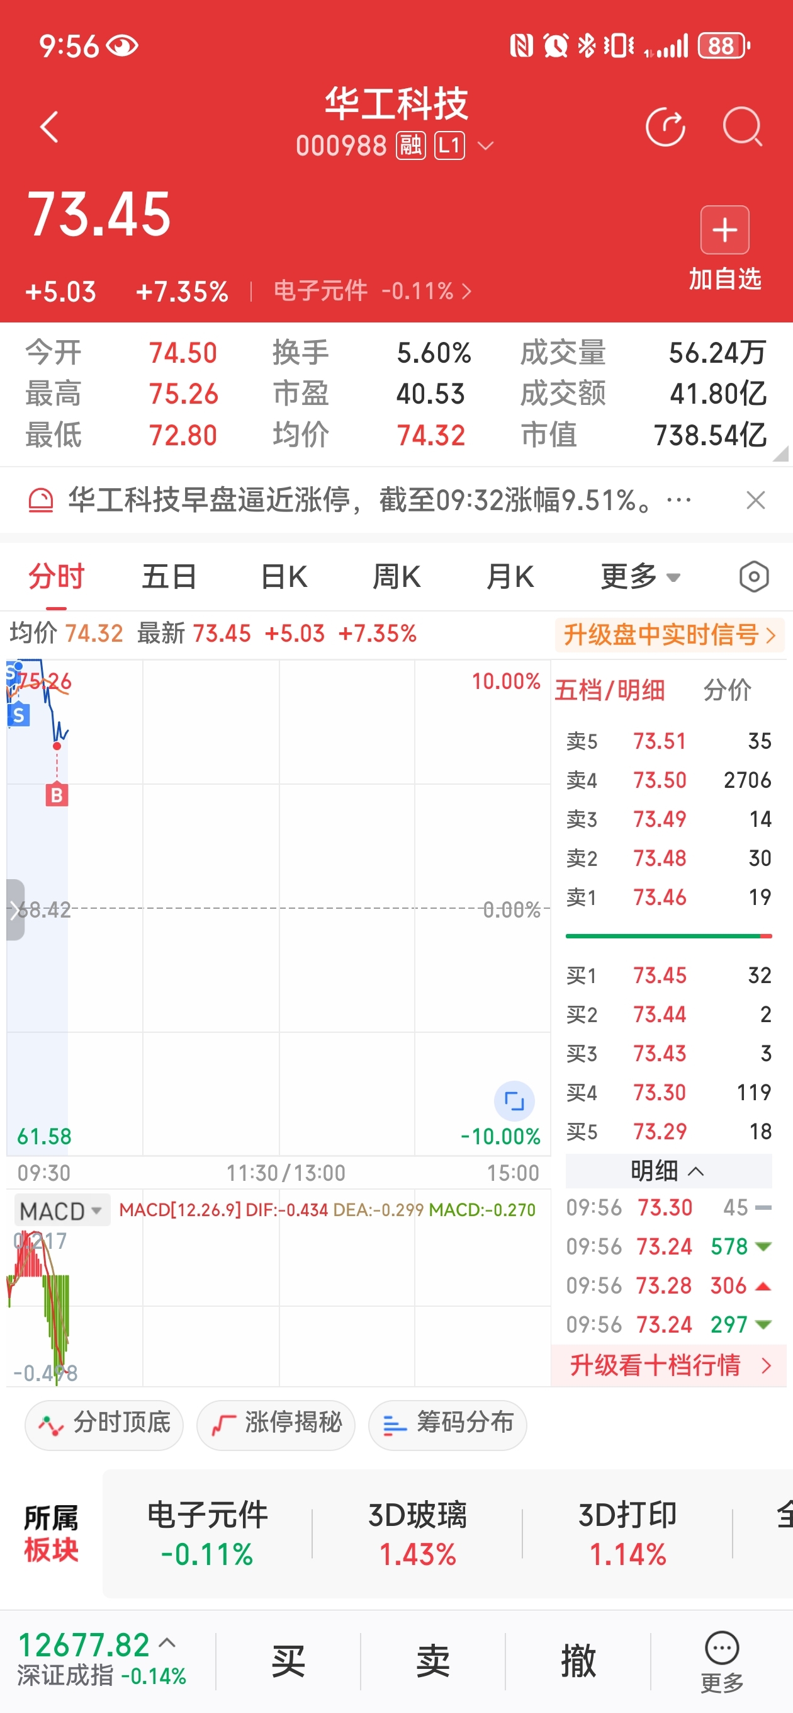Open 涨停揭秘 feature button
This screenshot has width=793, height=1713.
coord(276,1425)
